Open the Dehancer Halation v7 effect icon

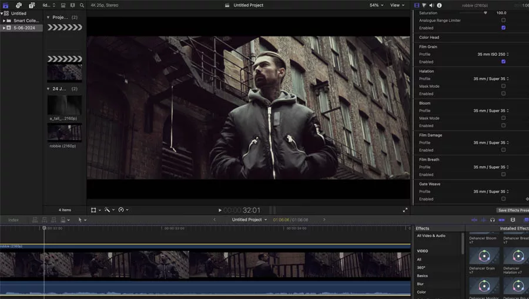[516, 256]
